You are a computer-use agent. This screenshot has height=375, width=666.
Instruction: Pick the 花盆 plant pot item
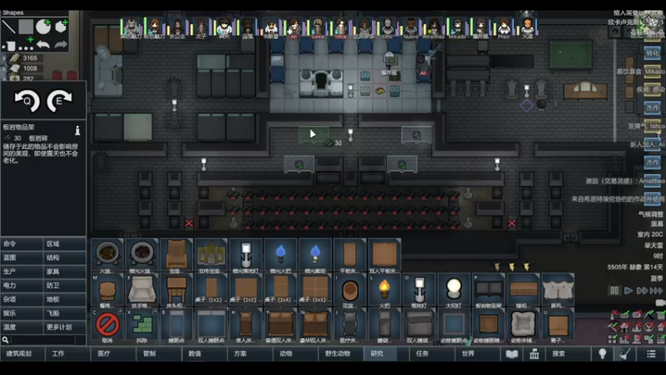(350, 291)
